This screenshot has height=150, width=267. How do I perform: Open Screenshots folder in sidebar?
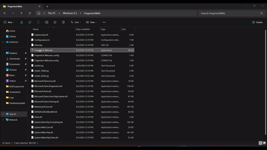coord(14,92)
